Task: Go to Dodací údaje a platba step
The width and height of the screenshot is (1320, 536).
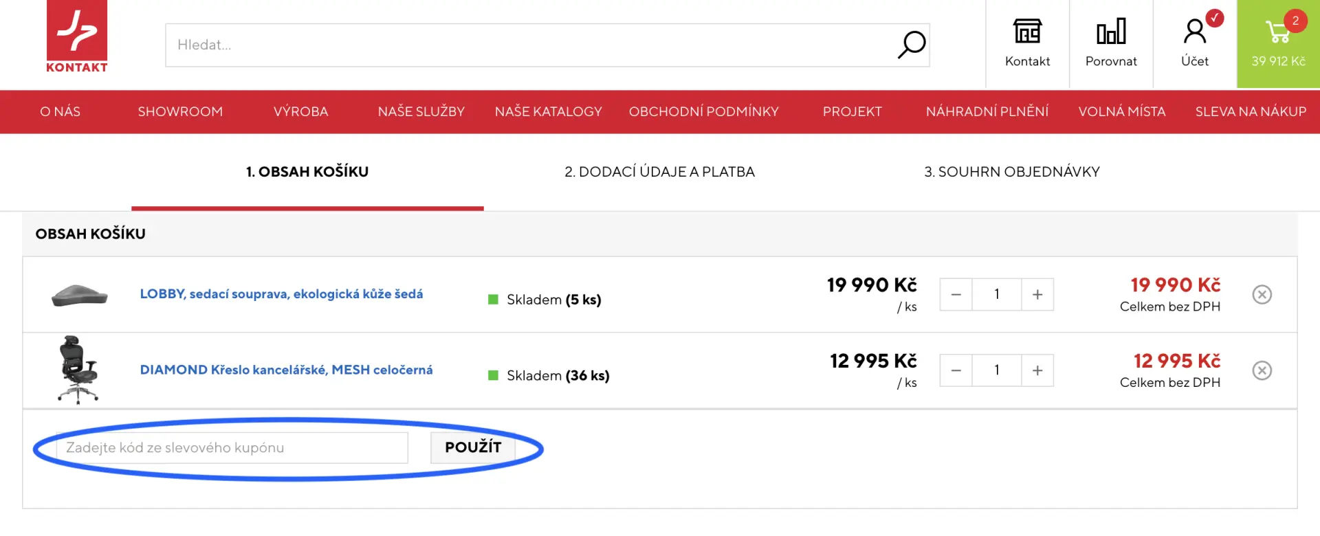Action: (x=659, y=172)
